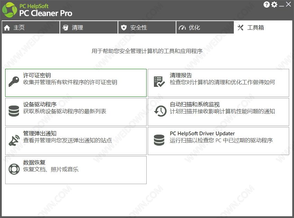This screenshot has width=294, height=218.
Task: Switch to the 主页 tab
Action: pyautogui.click(x=31, y=27)
